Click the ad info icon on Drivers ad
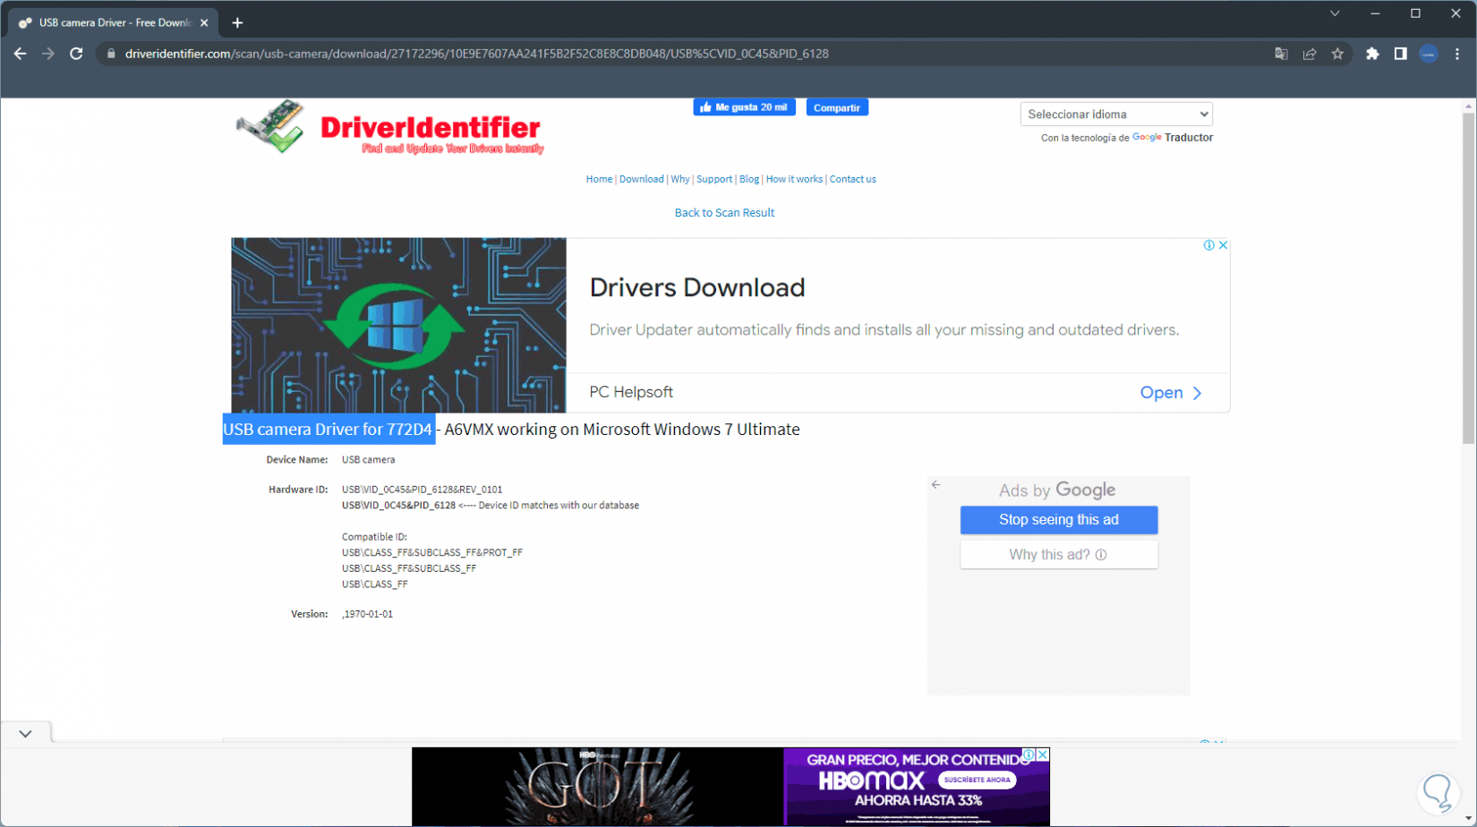The image size is (1477, 827). coord(1208,245)
